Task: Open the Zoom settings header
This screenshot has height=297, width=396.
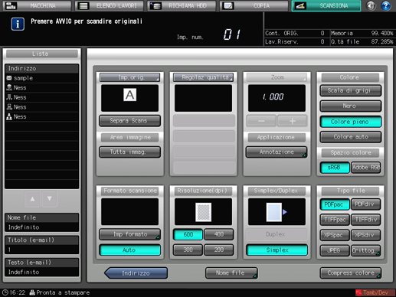Action: coord(277,77)
